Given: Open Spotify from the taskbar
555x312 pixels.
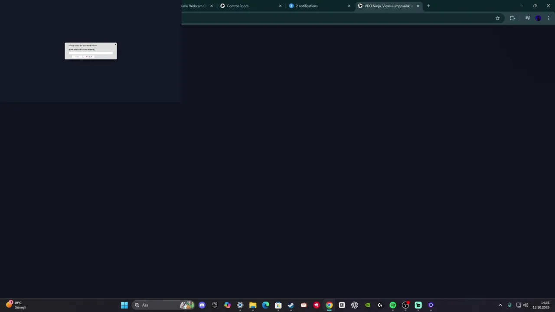Looking at the screenshot, I should point(393,305).
